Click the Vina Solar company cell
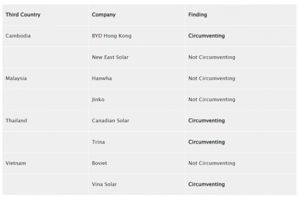This screenshot has height=197, width=298. 104,184
